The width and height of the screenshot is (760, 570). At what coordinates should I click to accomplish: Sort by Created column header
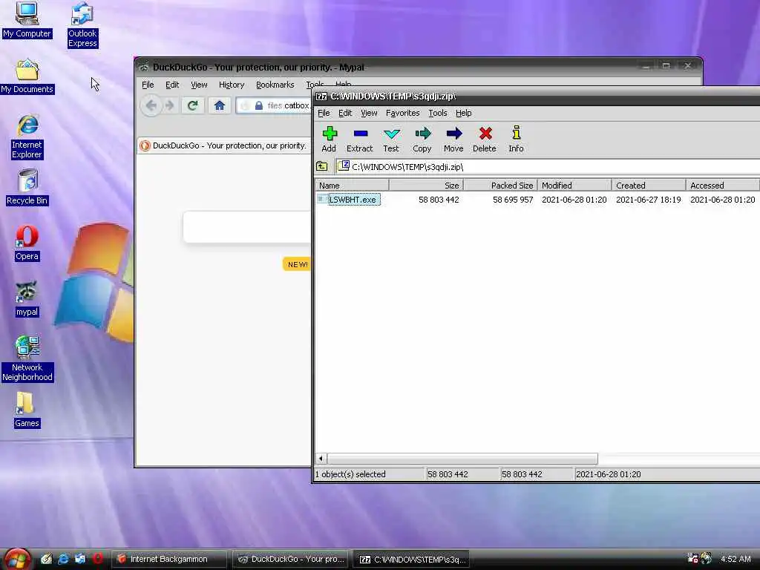click(x=649, y=185)
